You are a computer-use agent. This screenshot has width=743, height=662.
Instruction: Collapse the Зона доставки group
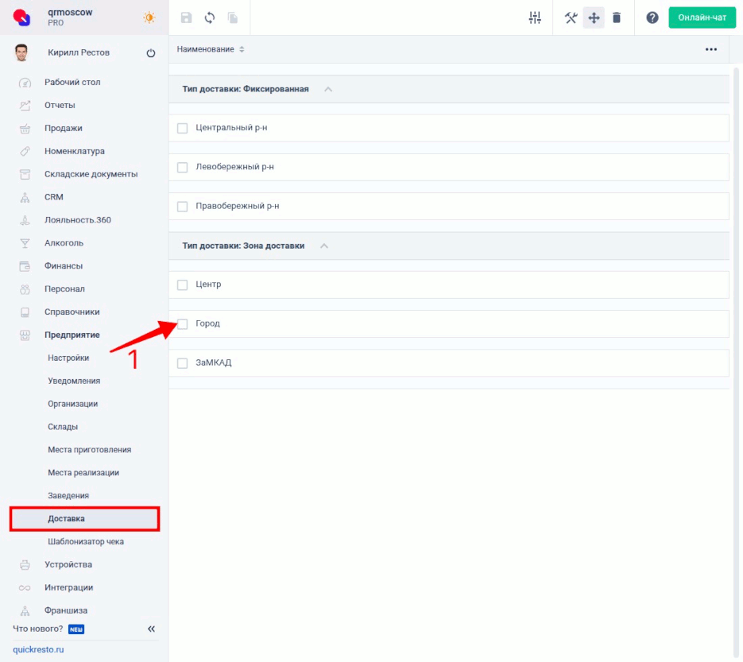[x=323, y=246]
